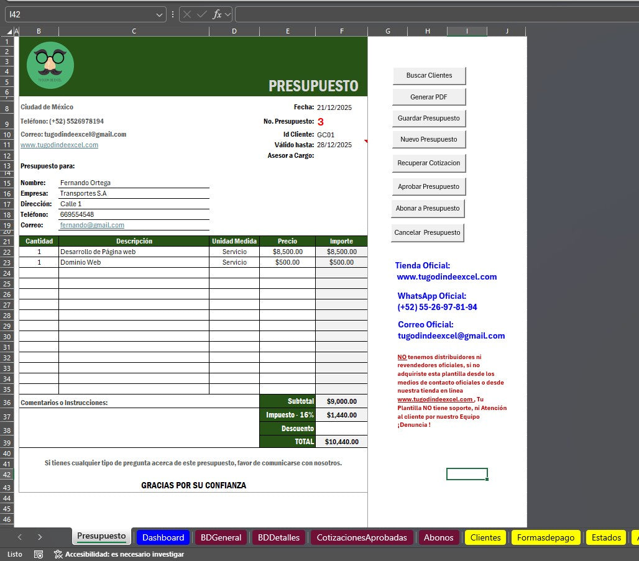Click the right sheet navigation arrow

[39, 537]
